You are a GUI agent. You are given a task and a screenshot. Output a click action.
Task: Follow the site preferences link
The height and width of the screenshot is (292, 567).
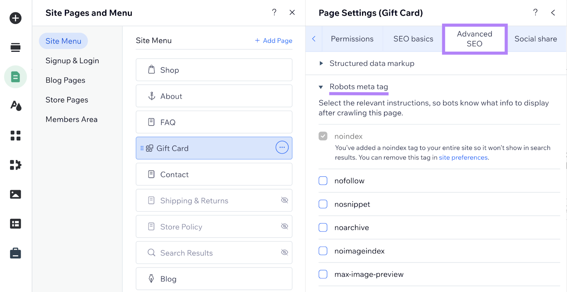[x=463, y=158]
